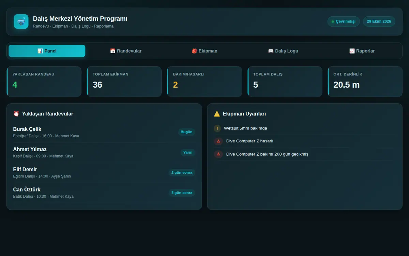
Task: Open the Yaklaşan Randevu stat card
Action: (x=44, y=82)
